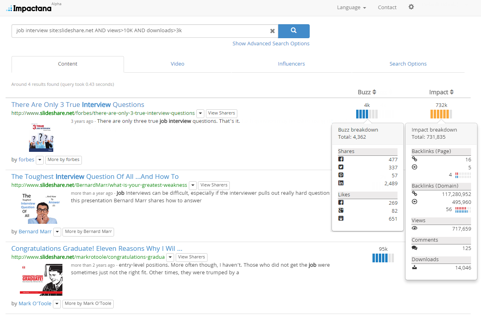The image size is (481, 316).
Task: Expand the dropdown beside there-are-only-3-true-interview-questions URL
Action: click(200, 113)
